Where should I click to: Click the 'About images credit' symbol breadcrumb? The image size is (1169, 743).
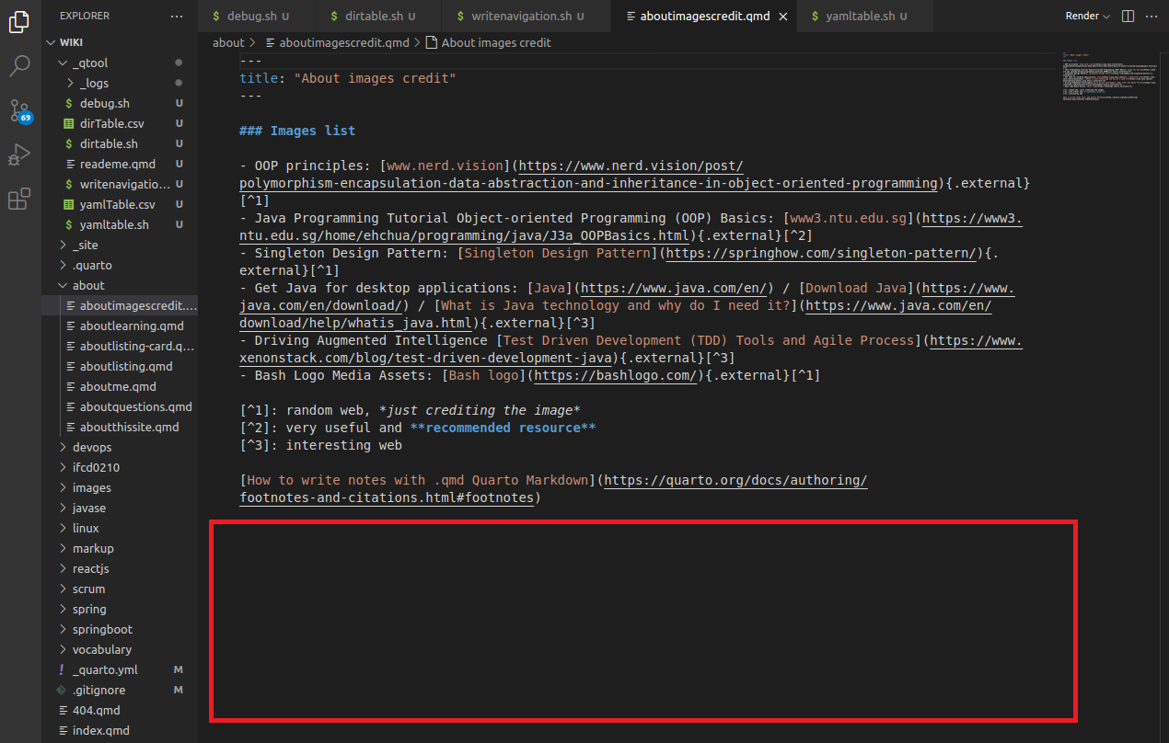pos(488,42)
